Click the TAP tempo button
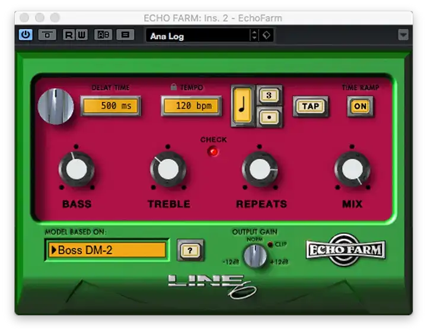Image resolution: width=427 pixels, height=333 pixels. [310, 107]
